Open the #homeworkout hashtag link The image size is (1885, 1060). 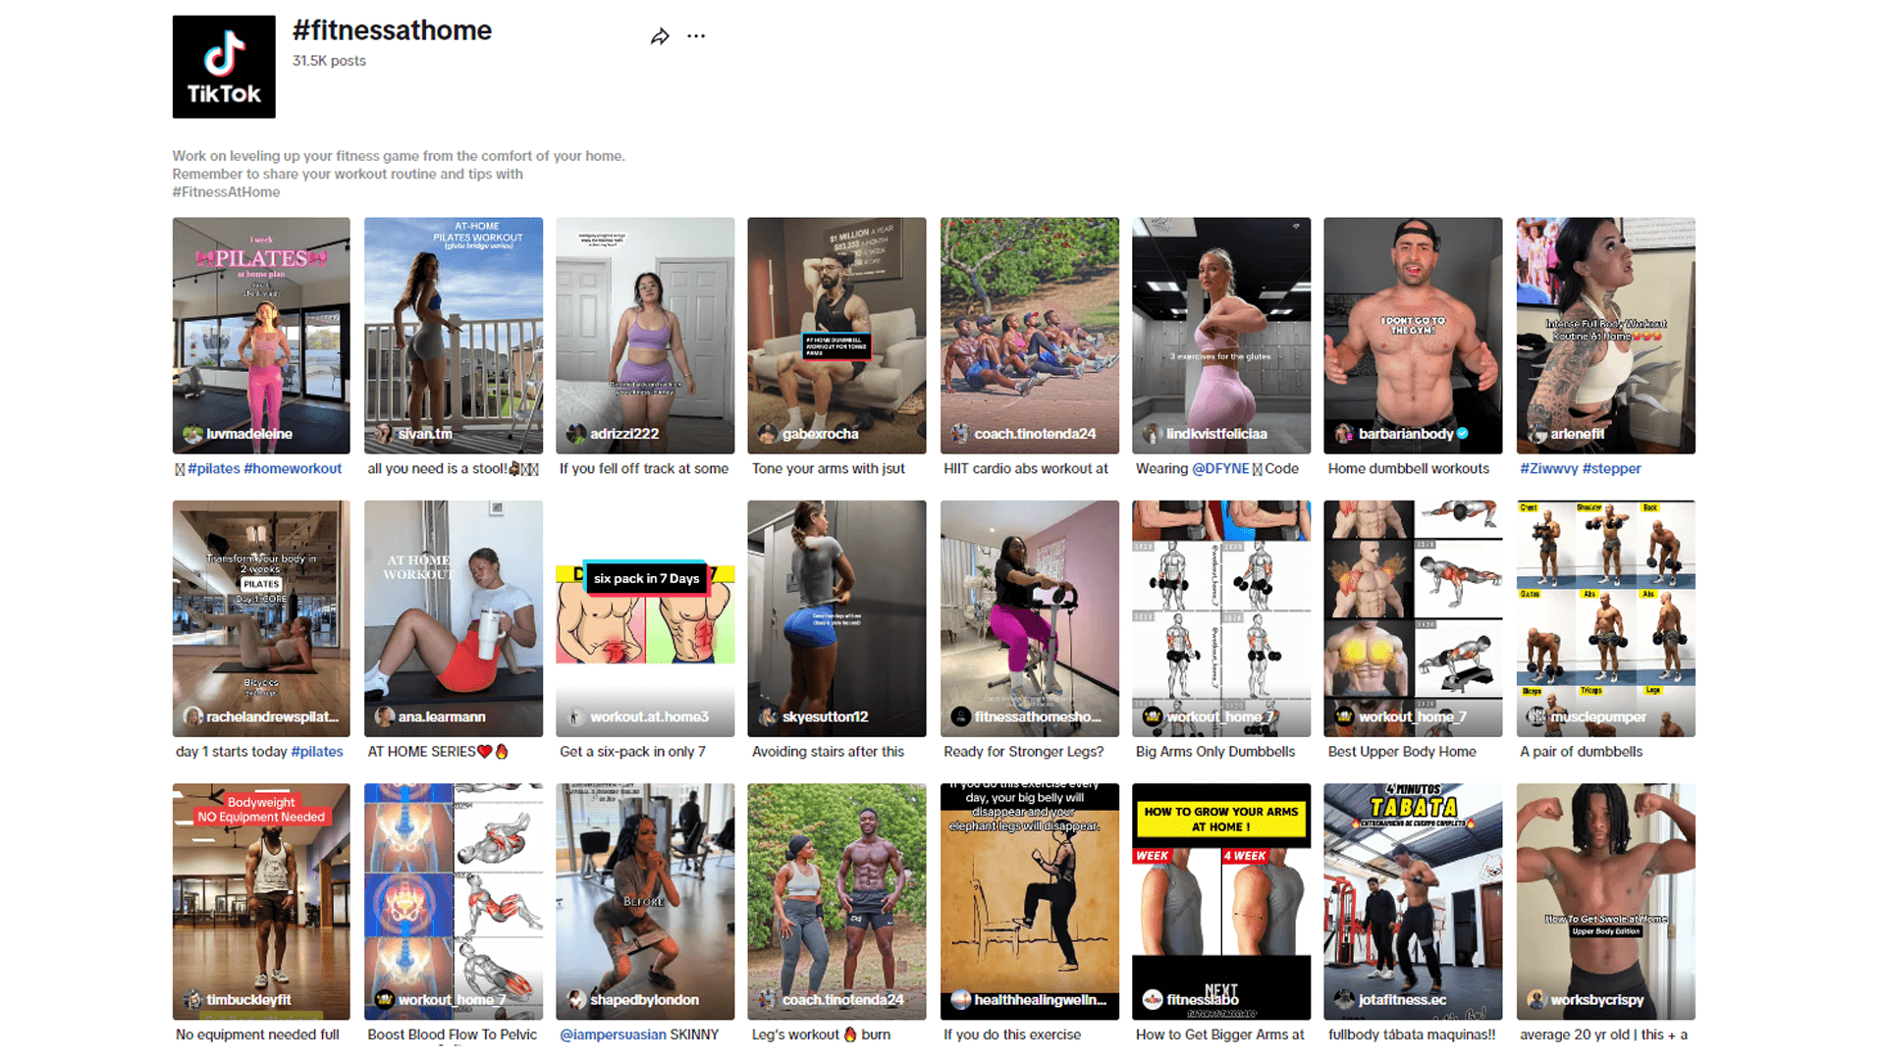pyautogui.click(x=293, y=469)
